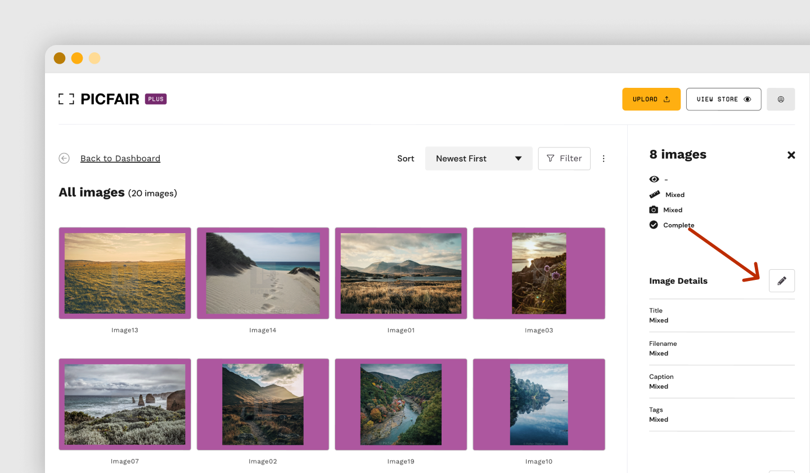Click the ruler size icon

click(x=655, y=194)
